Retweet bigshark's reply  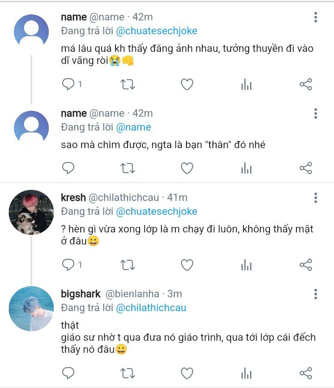(128, 373)
